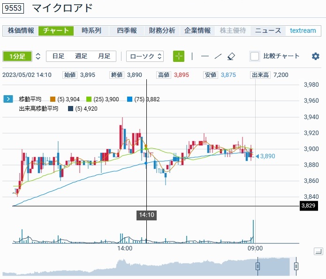Enable the 比較チャート checkbox
Screen dimensions: 326x279
[255, 56]
